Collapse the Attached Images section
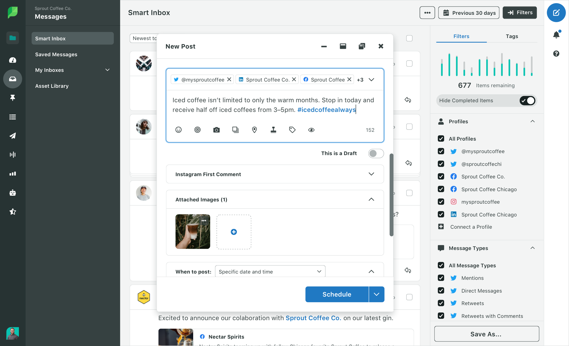The width and height of the screenshot is (569, 346). [371, 199]
